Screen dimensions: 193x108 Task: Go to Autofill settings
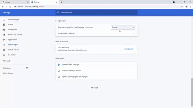(11, 25)
